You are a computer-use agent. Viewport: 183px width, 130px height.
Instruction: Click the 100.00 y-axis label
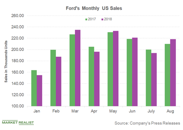point(18,106)
